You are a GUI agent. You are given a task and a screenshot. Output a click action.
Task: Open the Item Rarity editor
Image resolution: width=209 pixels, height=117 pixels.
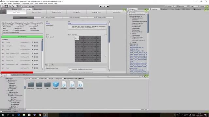pyautogui.click(x=100, y=18)
